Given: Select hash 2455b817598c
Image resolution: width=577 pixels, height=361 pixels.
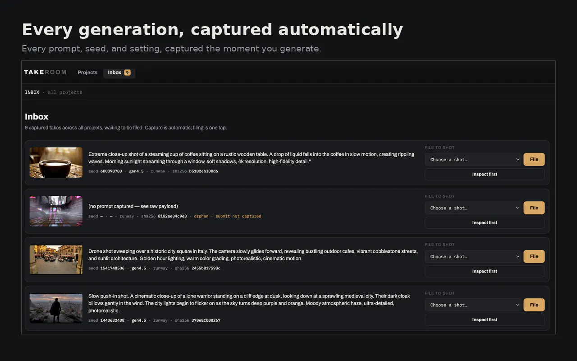Looking at the screenshot, I should pyautogui.click(x=206, y=268).
